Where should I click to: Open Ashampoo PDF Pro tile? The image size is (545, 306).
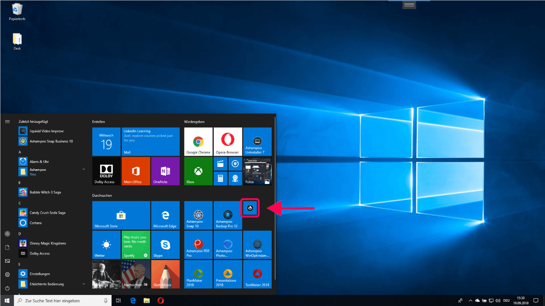198,245
